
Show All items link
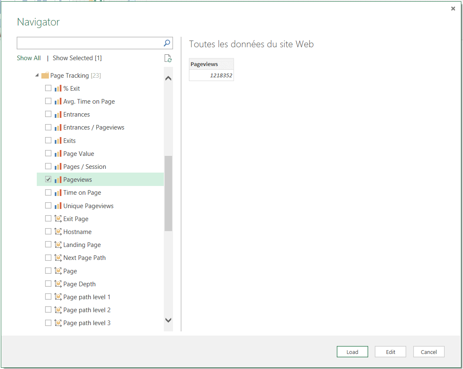tap(29, 58)
